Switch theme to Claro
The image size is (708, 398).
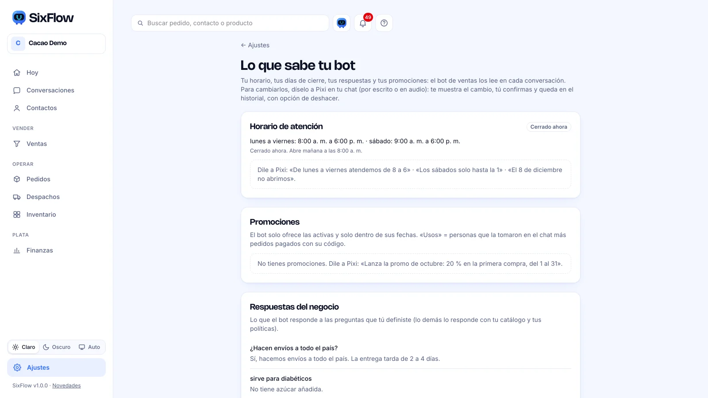coord(24,347)
